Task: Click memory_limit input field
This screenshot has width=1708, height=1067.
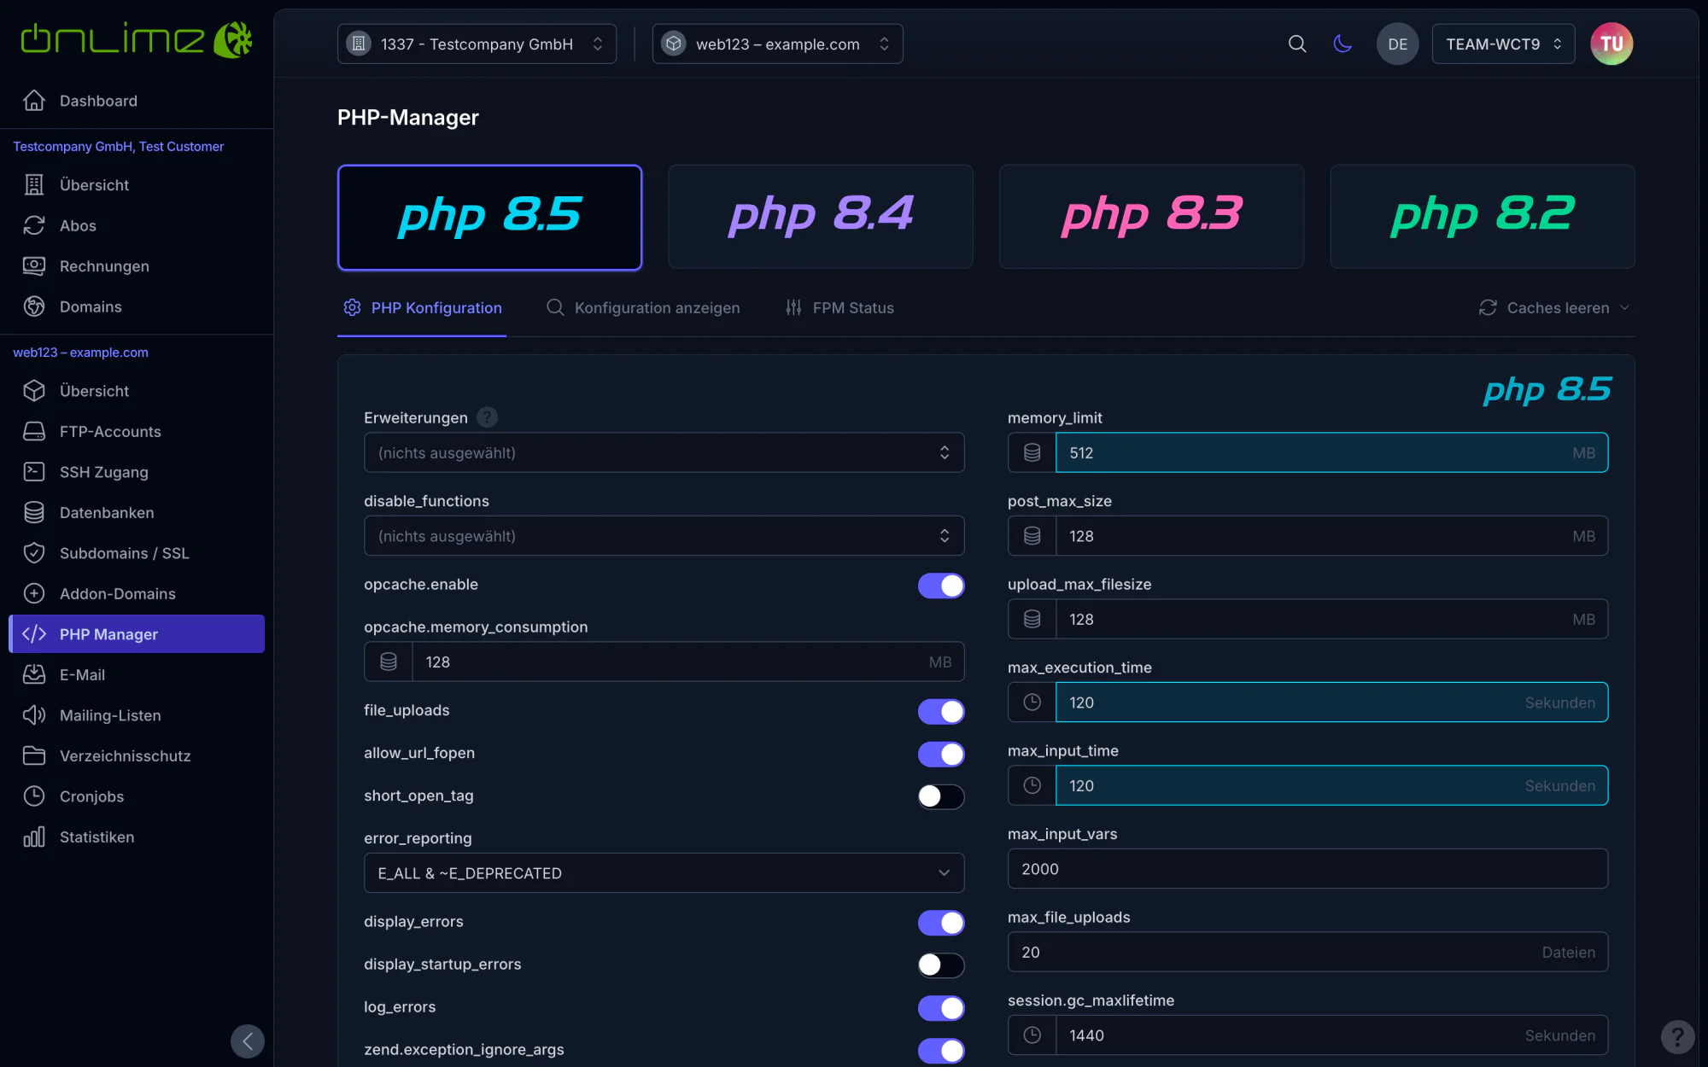Action: tap(1331, 452)
